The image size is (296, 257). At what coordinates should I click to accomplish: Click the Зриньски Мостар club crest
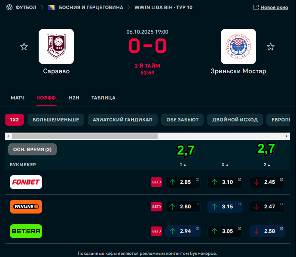[x=238, y=46]
